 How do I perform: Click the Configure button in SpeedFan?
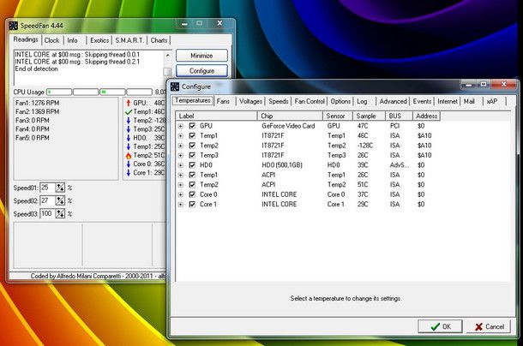(x=201, y=71)
